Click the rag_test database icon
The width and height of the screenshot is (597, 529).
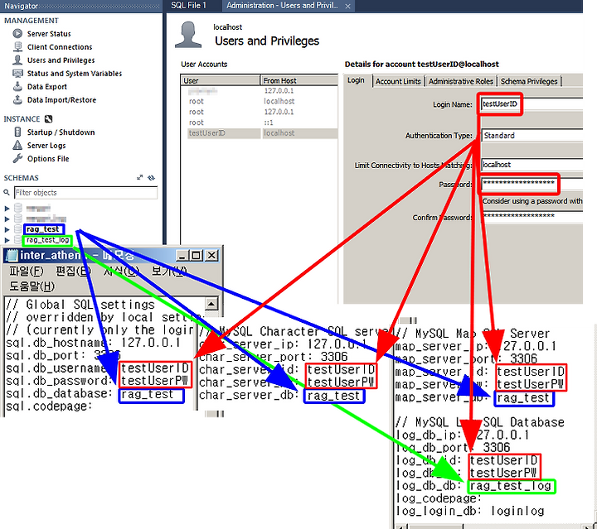(x=18, y=228)
